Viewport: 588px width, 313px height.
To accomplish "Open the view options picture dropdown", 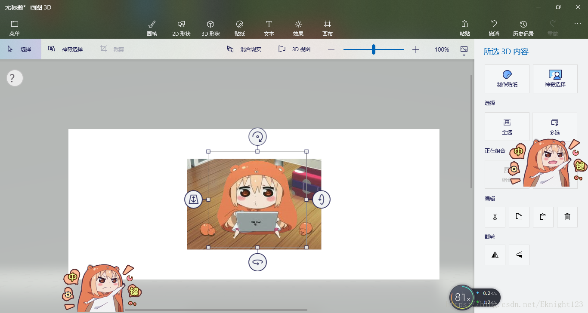I will [x=464, y=51].
